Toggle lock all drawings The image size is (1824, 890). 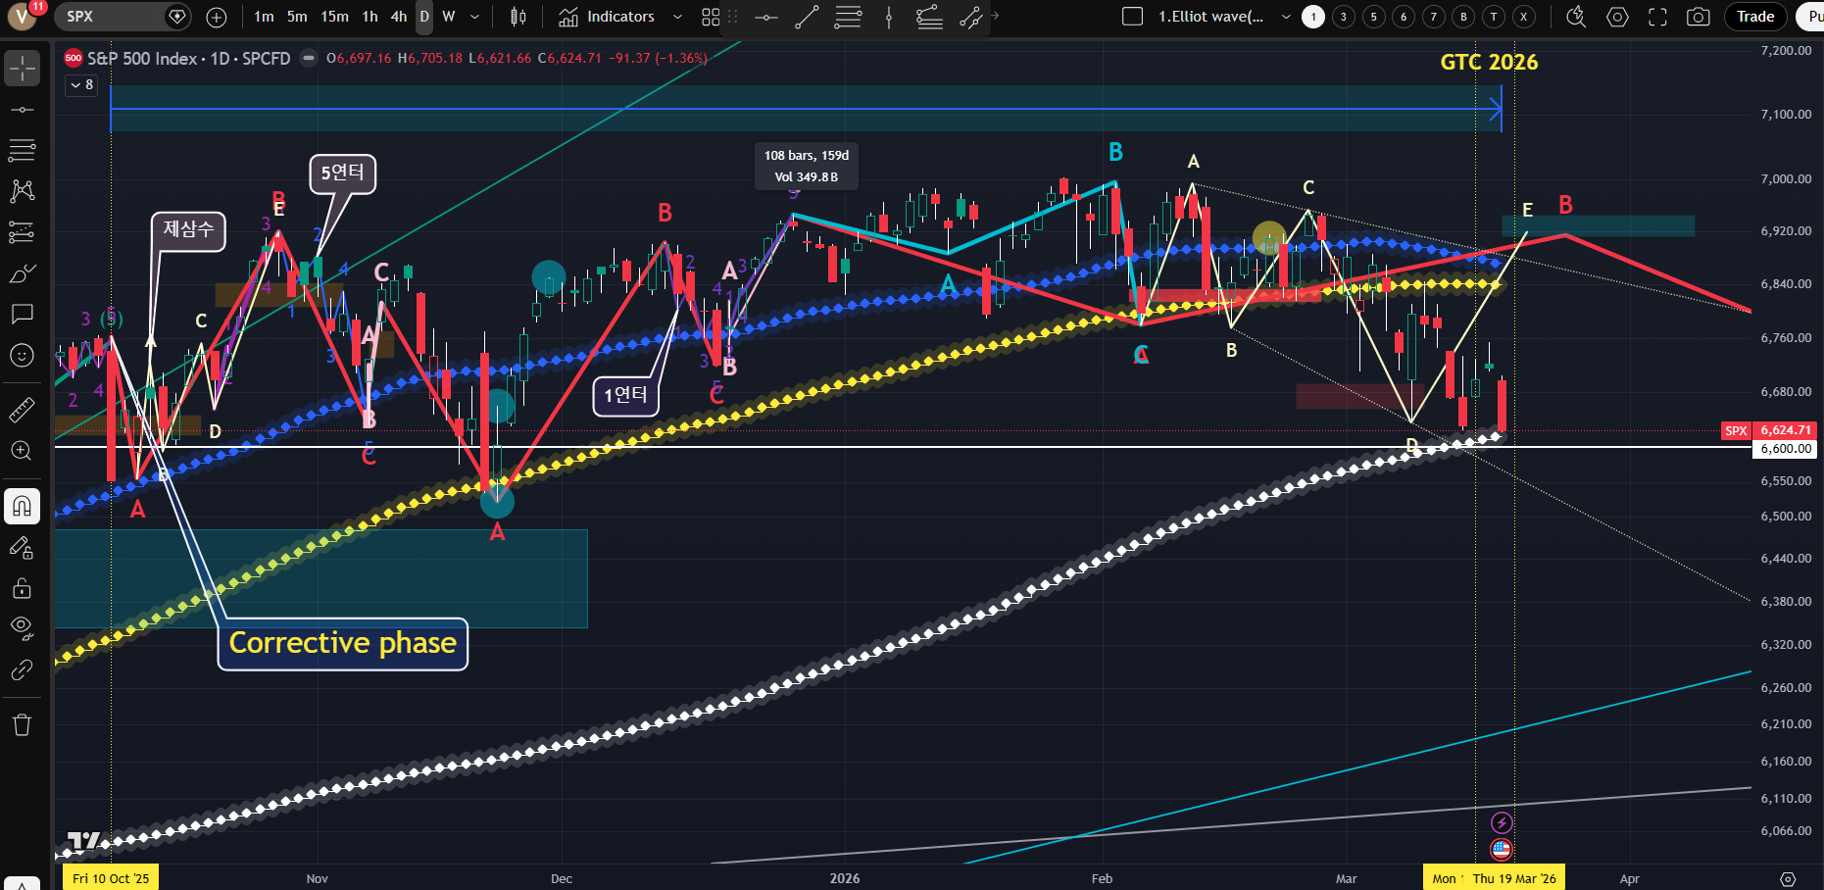pos(22,588)
